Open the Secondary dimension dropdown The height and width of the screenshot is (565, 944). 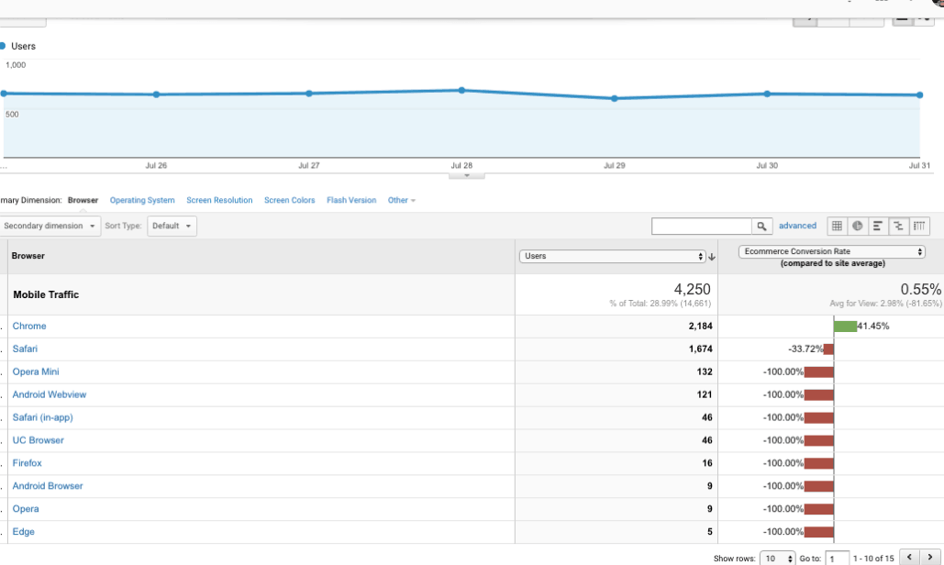coord(50,226)
